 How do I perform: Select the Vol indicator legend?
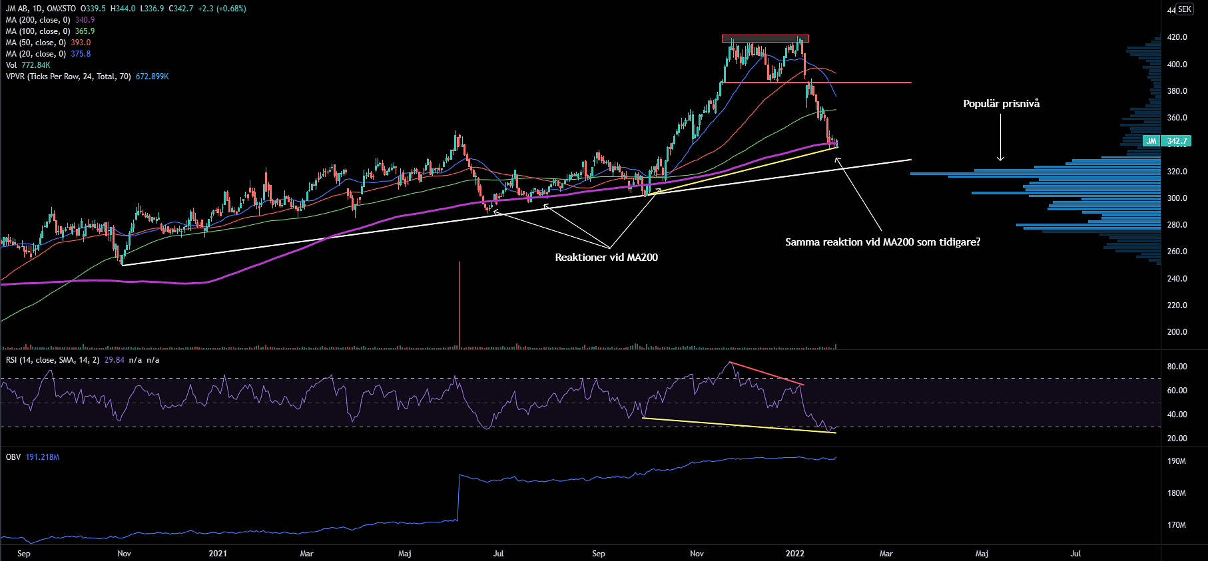pyautogui.click(x=11, y=65)
